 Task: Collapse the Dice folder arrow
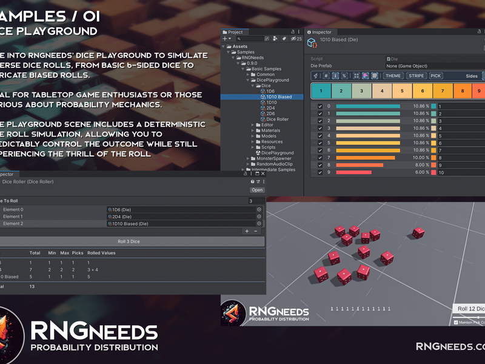tap(253, 86)
